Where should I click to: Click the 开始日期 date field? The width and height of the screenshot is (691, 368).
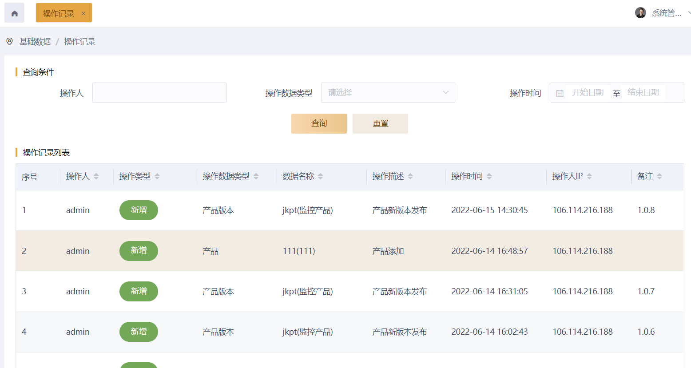588,92
